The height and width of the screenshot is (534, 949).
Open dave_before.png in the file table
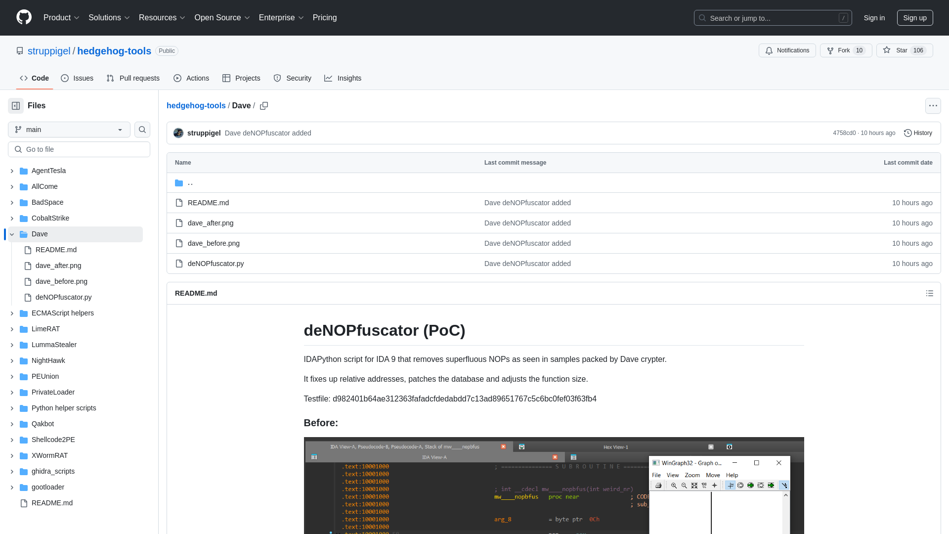coord(214,243)
